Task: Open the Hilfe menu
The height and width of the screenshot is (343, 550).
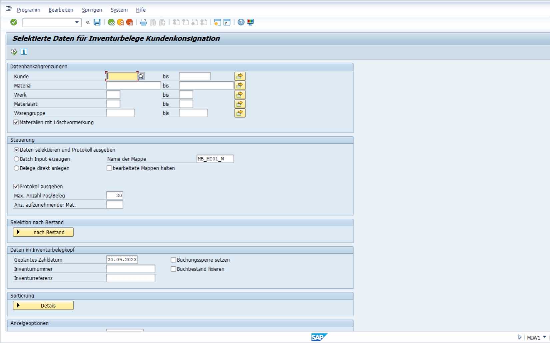Action: (141, 10)
